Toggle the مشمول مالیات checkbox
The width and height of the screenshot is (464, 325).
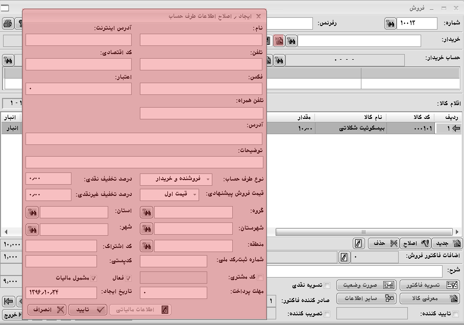point(93,278)
